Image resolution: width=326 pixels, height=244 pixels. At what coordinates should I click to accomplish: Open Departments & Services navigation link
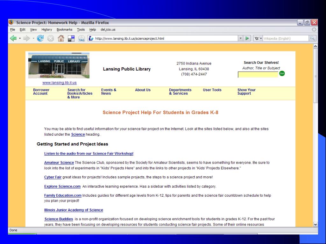[x=180, y=92]
